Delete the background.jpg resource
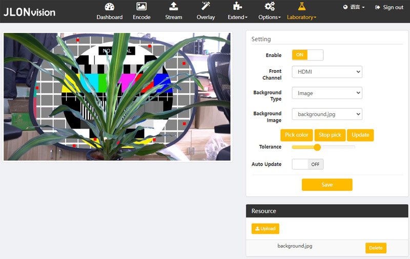The image size is (410, 259). click(376, 248)
